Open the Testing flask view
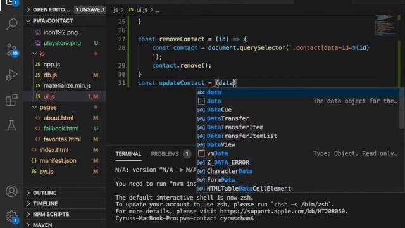The height and width of the screenshot is (228, 405). coord(11,125)
